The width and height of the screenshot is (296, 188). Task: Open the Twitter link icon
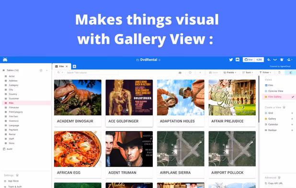click(x=231, y=60)
